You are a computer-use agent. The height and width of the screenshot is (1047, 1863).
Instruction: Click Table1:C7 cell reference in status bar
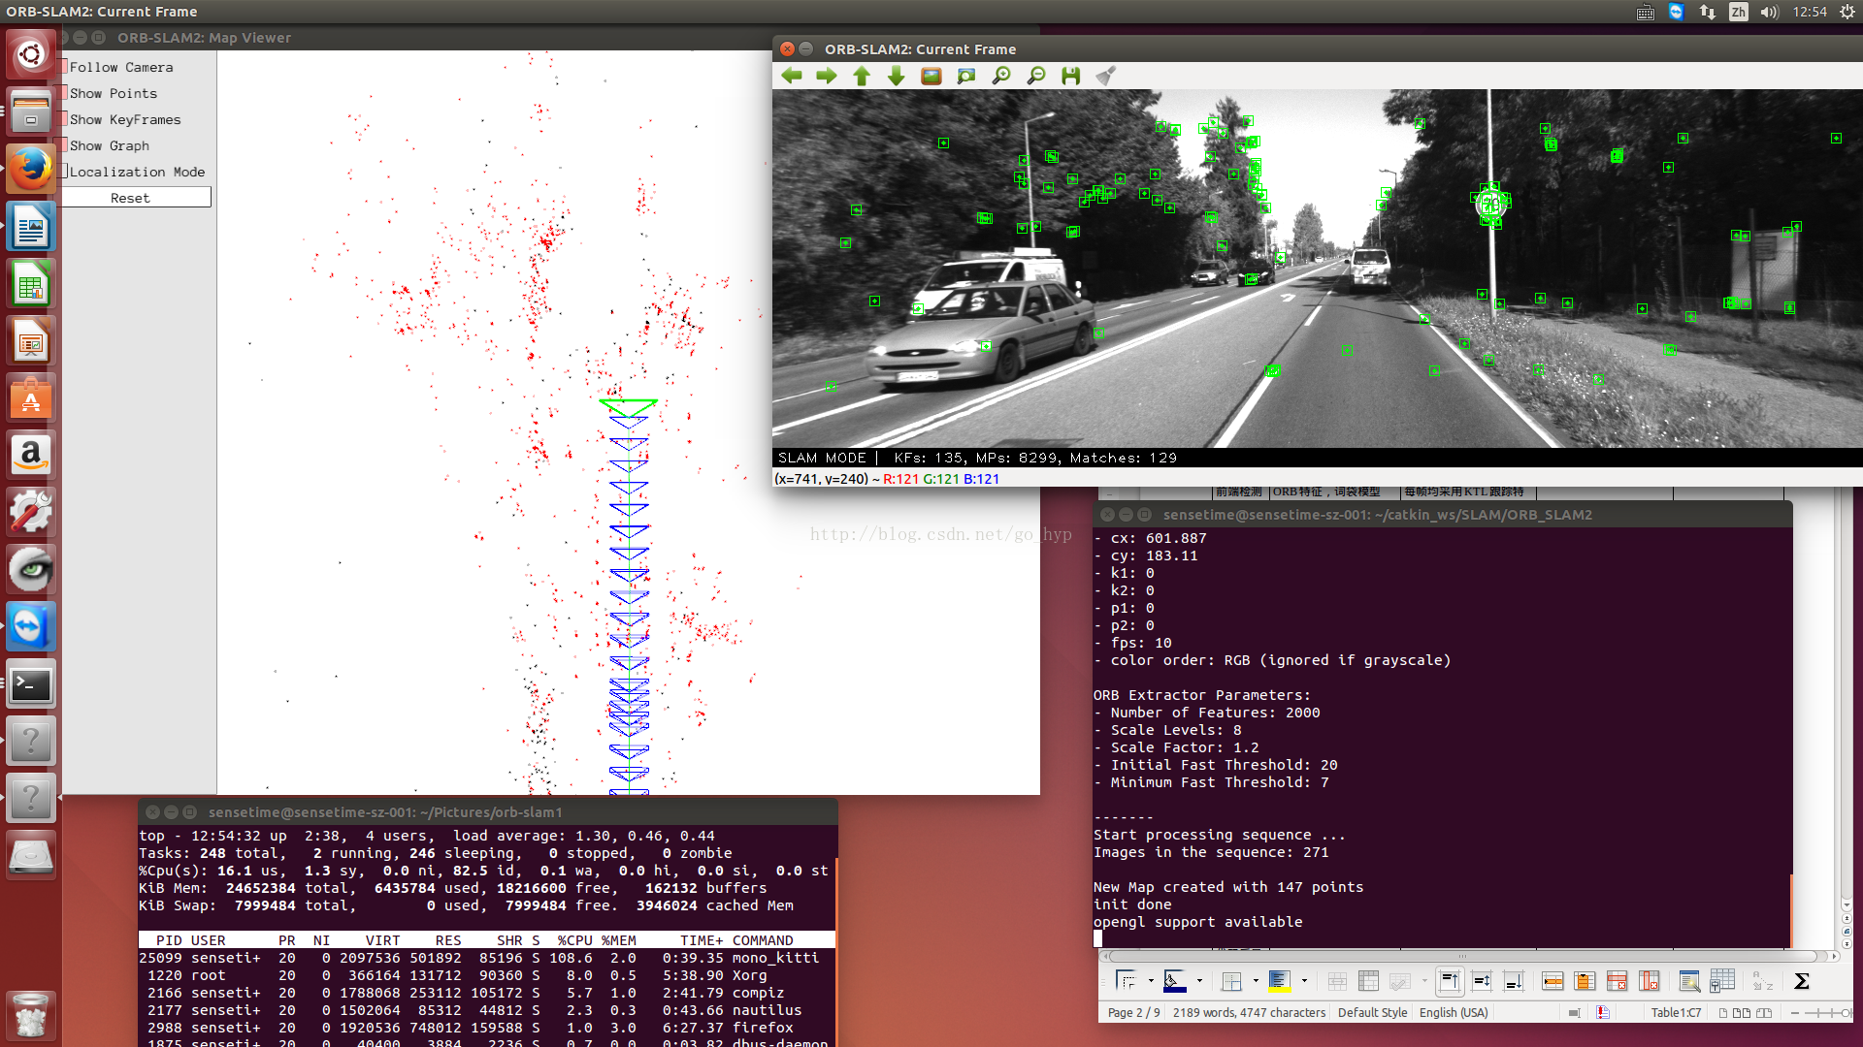[1676, 1012]
